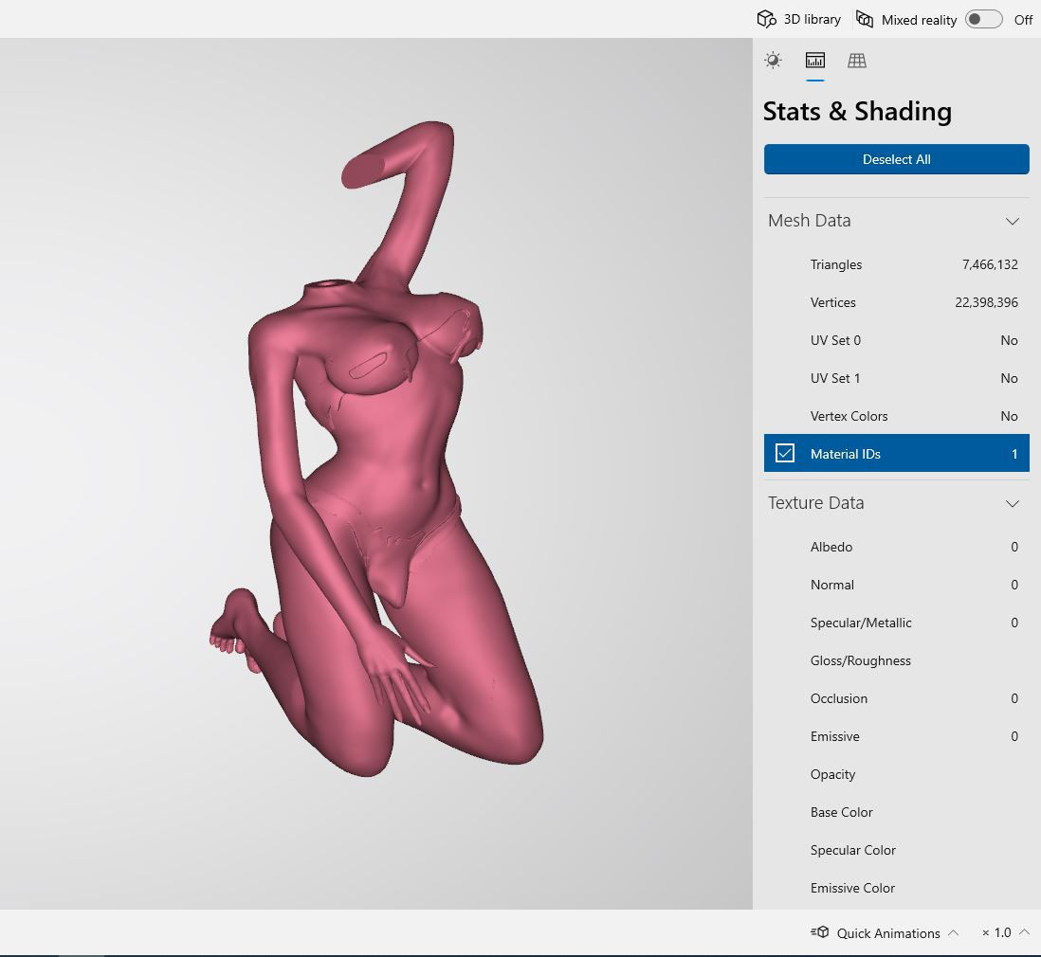The height and width of the screenshot is (957, 1041).
Task: Select the Albedo texture row
Action: 896,547
